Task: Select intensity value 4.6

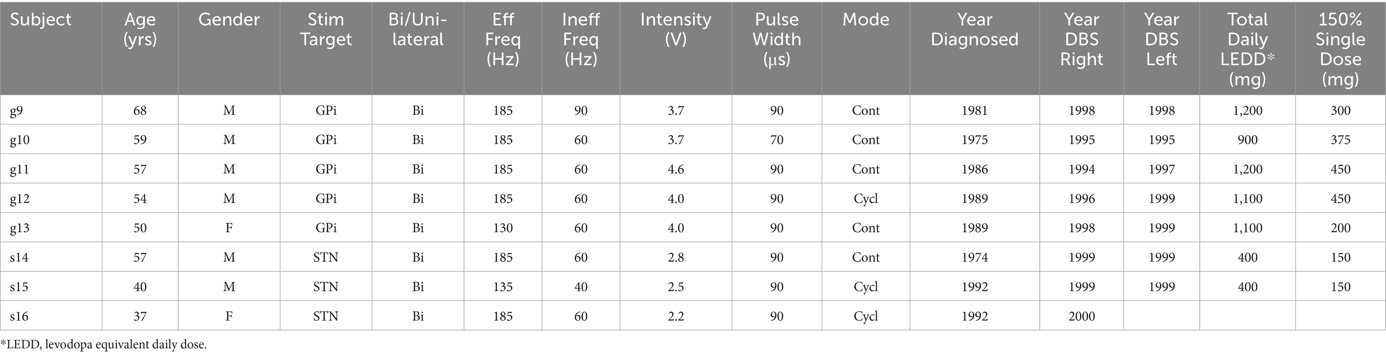Action: click(675, 170)
